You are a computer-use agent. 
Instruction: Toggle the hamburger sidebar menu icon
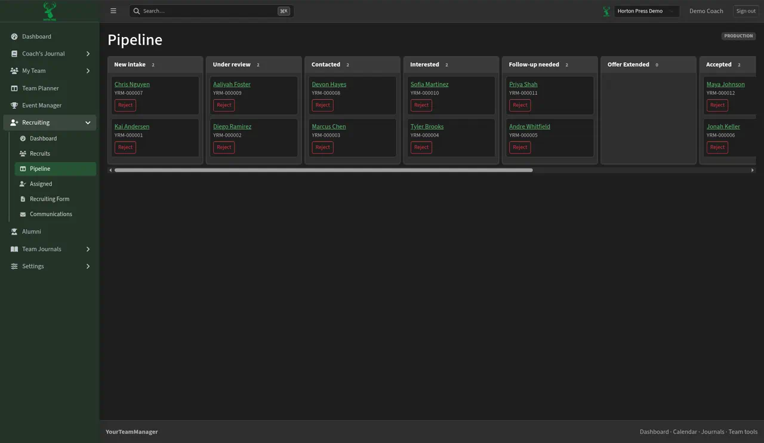[x=113, y=11]
